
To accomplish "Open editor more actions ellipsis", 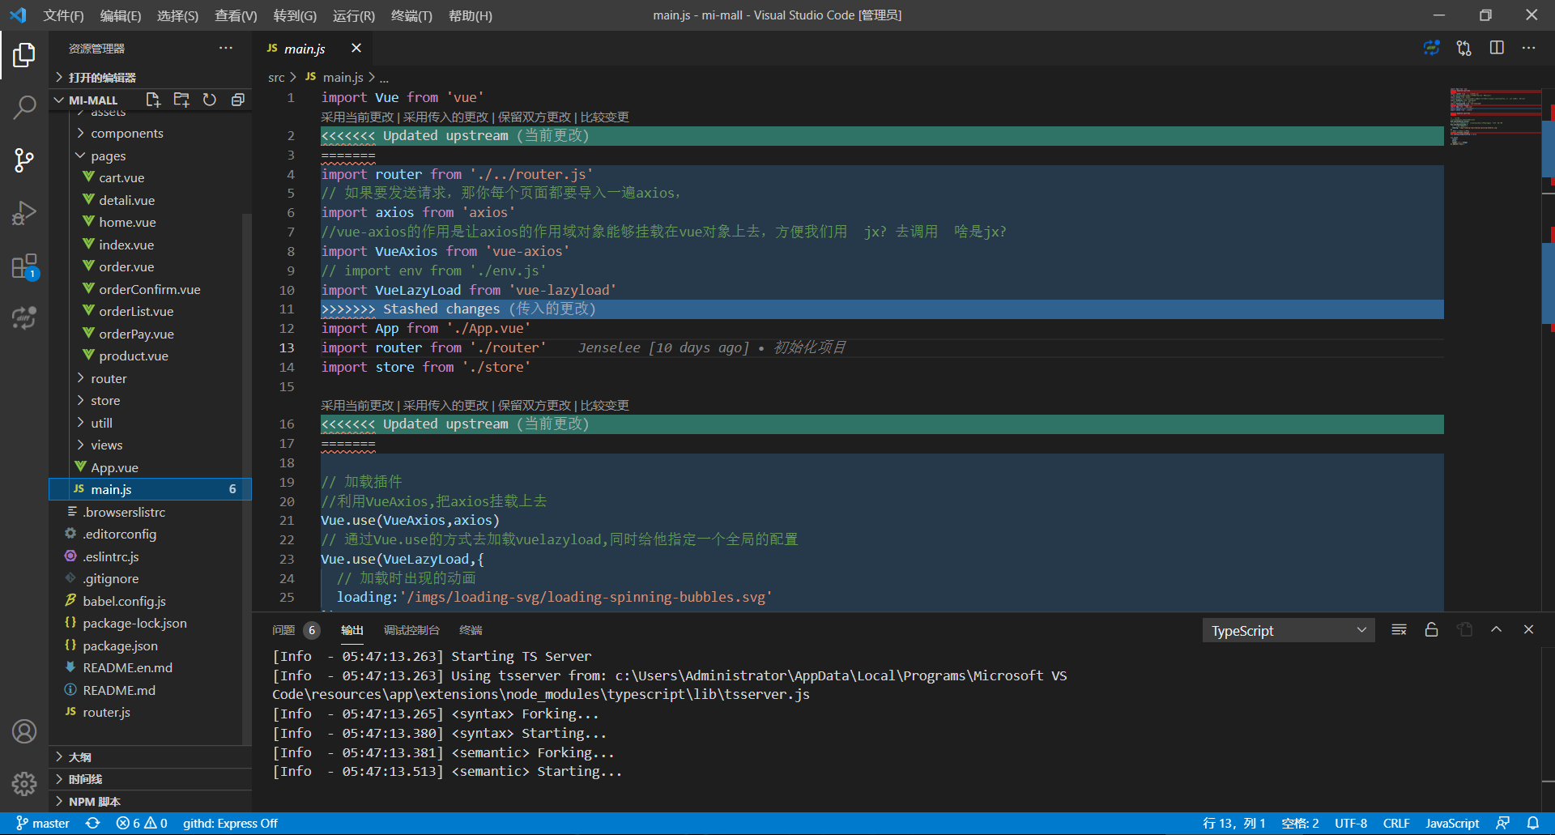I will click(1529, 48).
